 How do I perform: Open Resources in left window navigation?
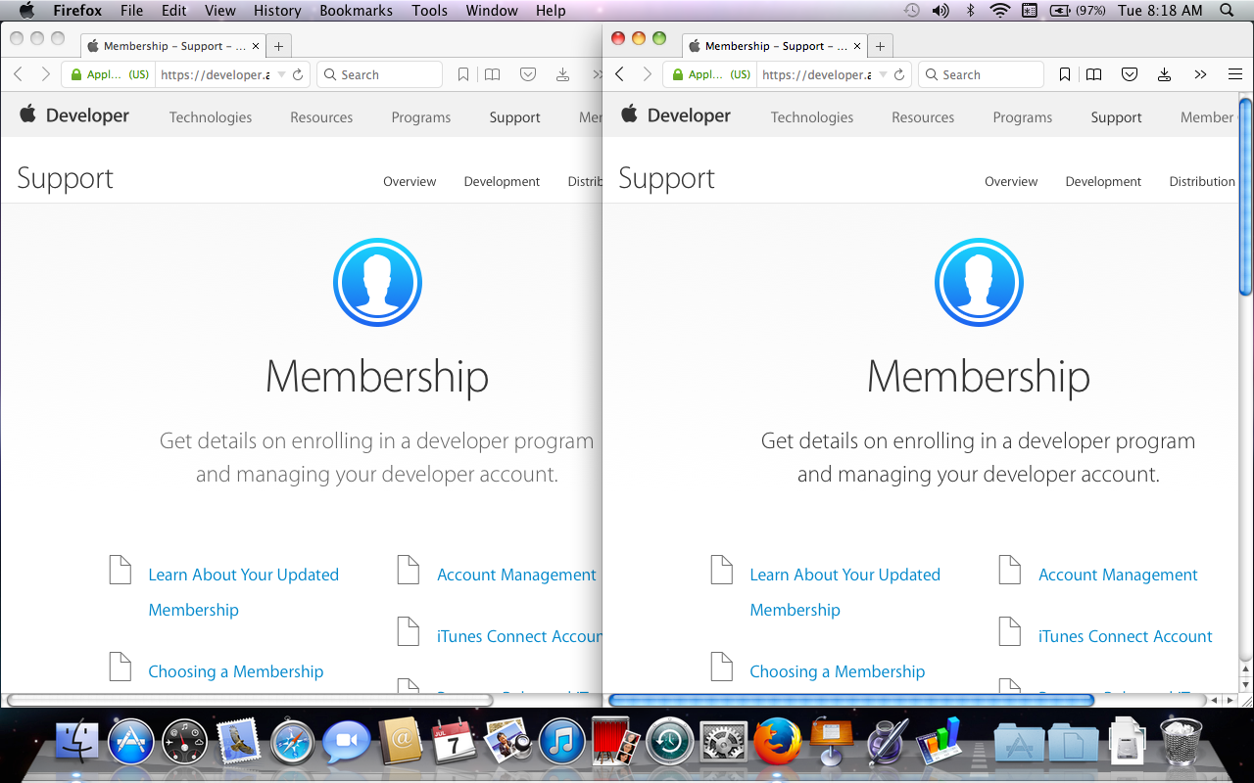coord(321,116)
